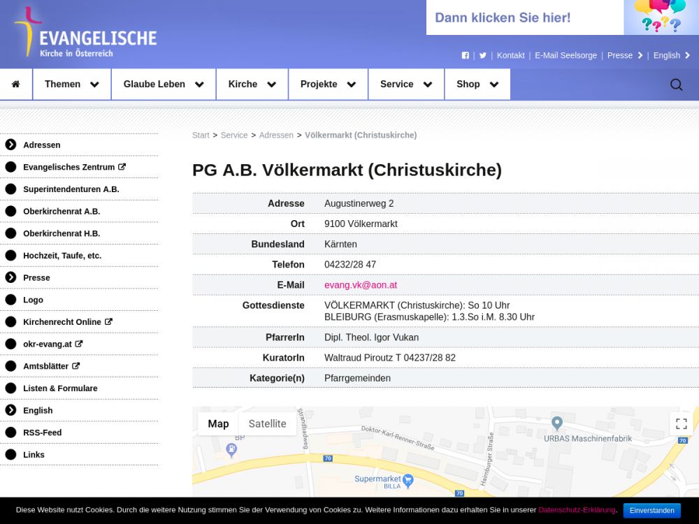Click the Supermarket BILLA map marker
This screenshot has width=699, height=524.
click(408, 479)
